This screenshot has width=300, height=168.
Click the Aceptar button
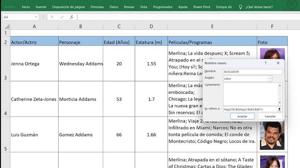click(x=242, y=116)
